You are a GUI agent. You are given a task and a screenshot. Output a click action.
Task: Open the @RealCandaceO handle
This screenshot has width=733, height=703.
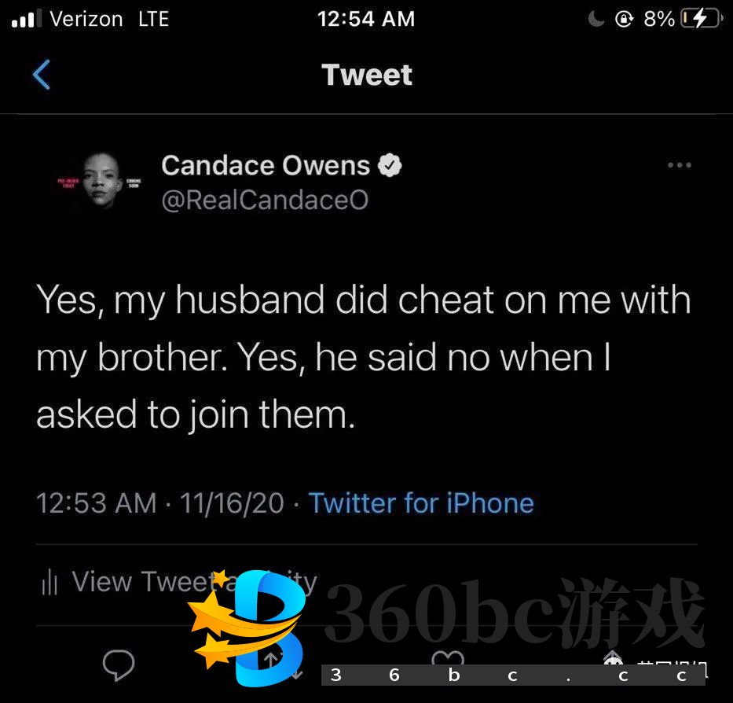point(265,200)
